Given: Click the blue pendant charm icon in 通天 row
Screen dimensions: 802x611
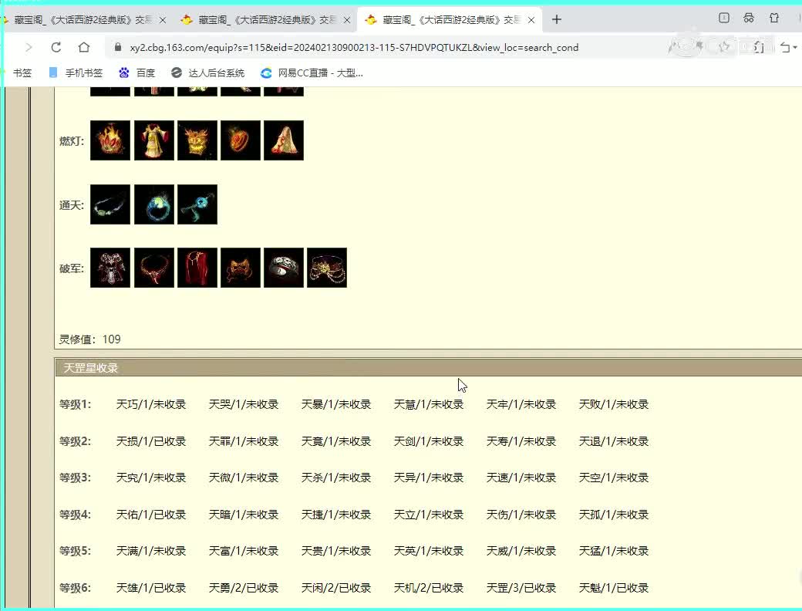Looking at the screenshot, I should 197,204.
